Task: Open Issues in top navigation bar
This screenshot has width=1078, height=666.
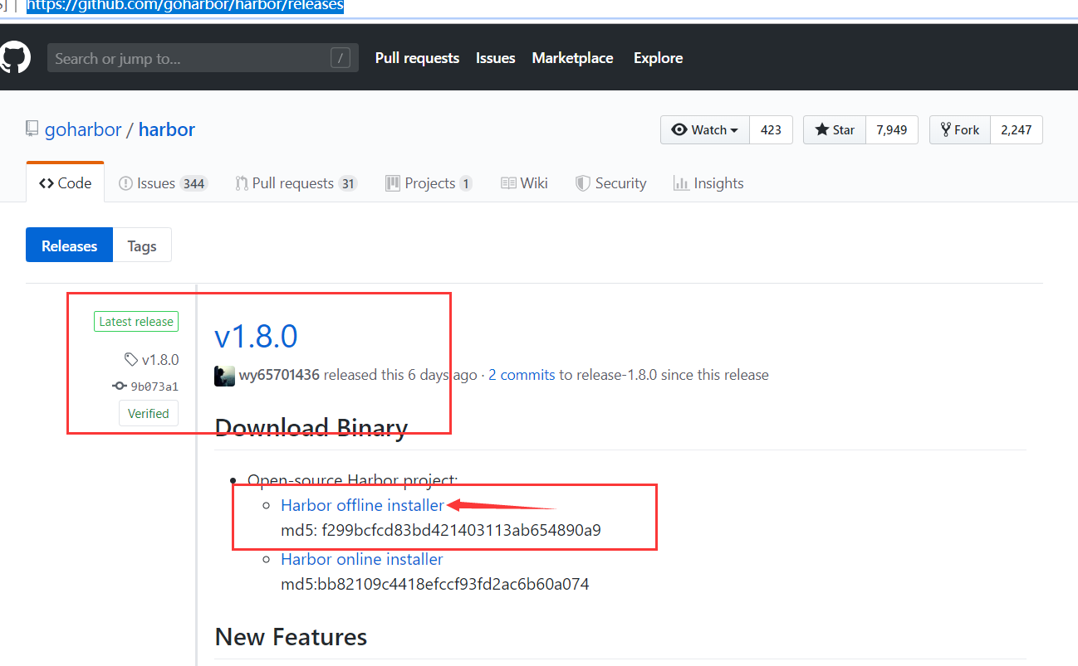Action: pyautogui.click(x=495, y=58)
